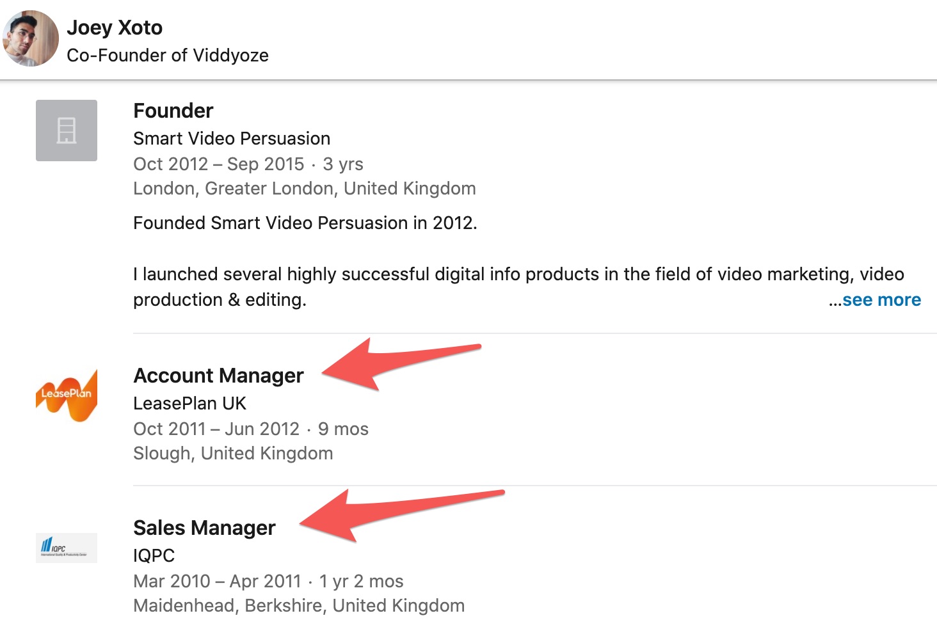
Task: Click the Co-Founder of Viddyoze headline
Action: pyautogui.click(x=168, y=56)
